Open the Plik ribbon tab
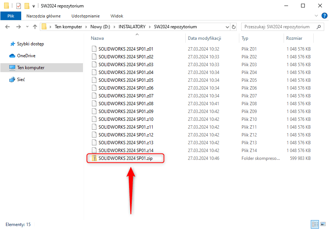 point(11,16)
